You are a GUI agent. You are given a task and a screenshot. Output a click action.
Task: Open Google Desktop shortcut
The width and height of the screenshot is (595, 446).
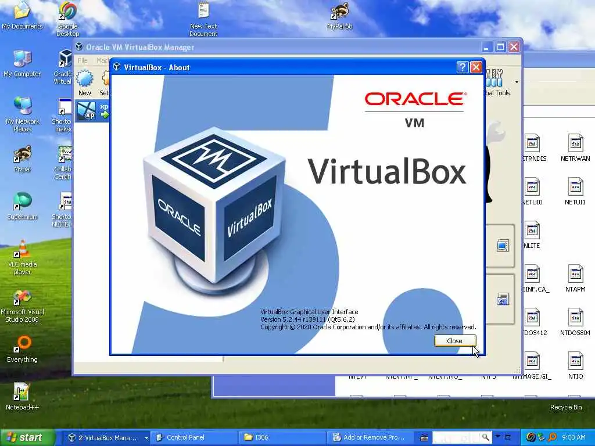pos(67,19)
